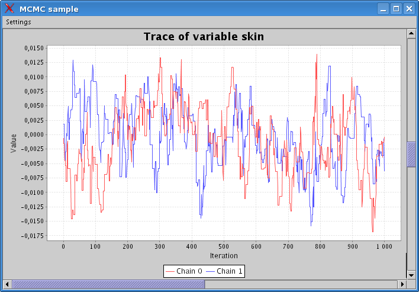Click the 200 x-axis tick label
The width and height of the screenshot is (419, 292).
[x=127, y=246]
